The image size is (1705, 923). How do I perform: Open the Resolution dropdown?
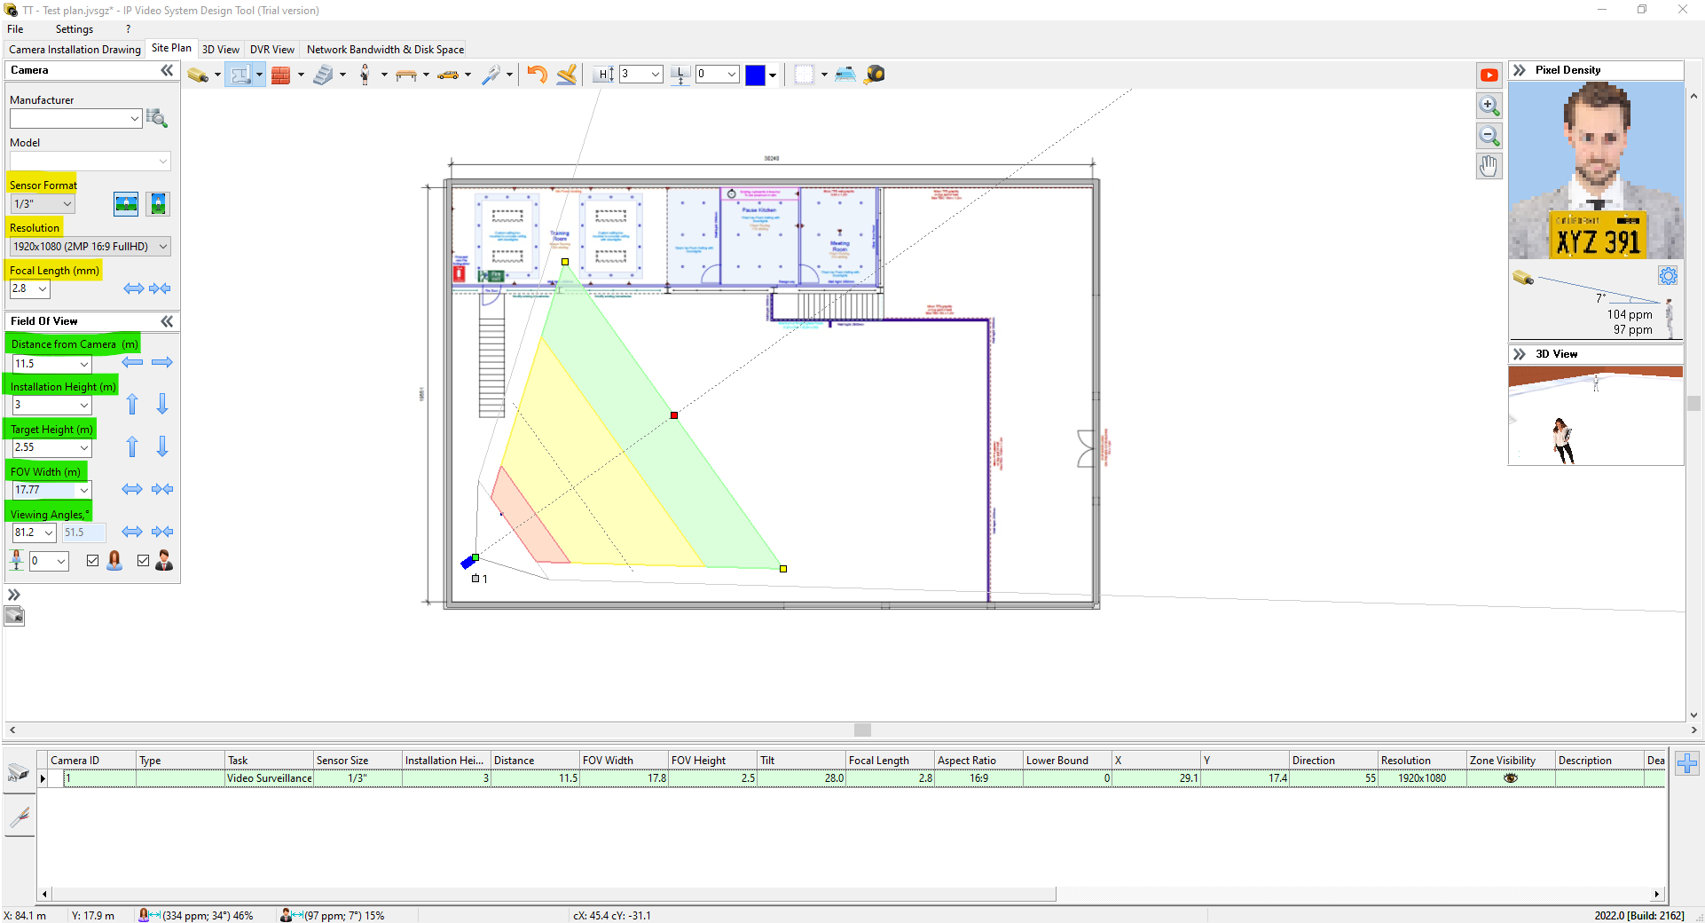(163, 246)
